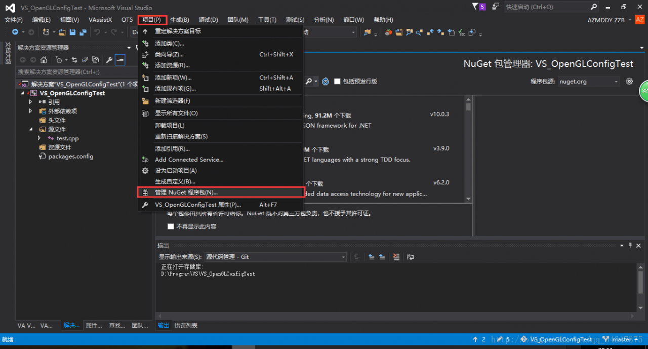Click the wrench properties icon in Solution Explorer

tap(109, 60)
